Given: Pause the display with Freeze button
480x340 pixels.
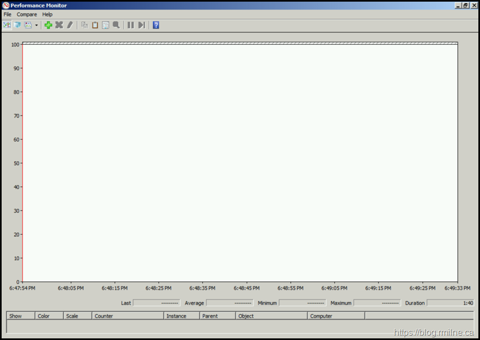Looking at the screenshot, I should point(131,25).
